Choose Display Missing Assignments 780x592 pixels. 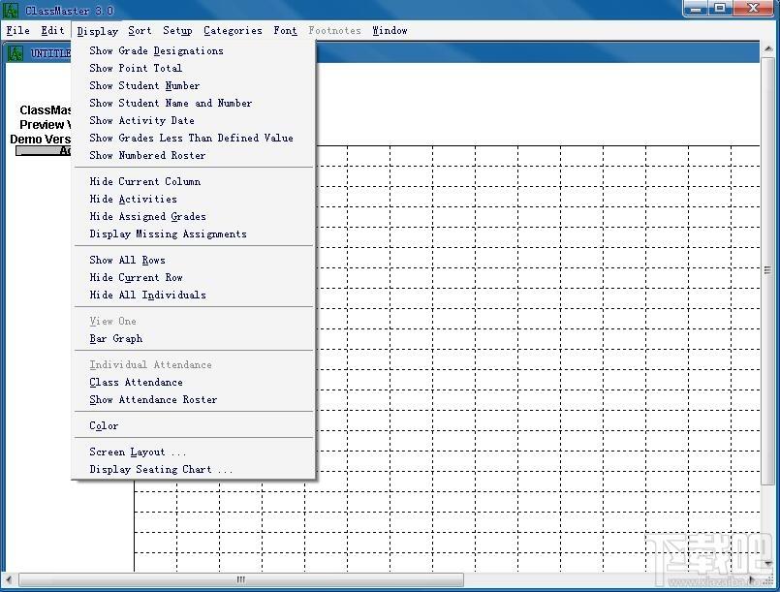[x=194, y=234]
